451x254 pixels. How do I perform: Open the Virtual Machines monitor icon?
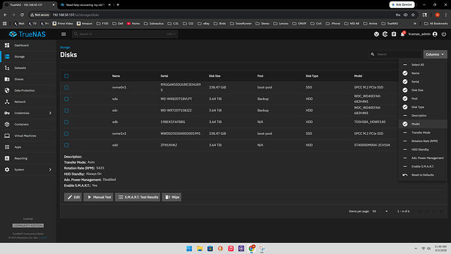(7, 136)
